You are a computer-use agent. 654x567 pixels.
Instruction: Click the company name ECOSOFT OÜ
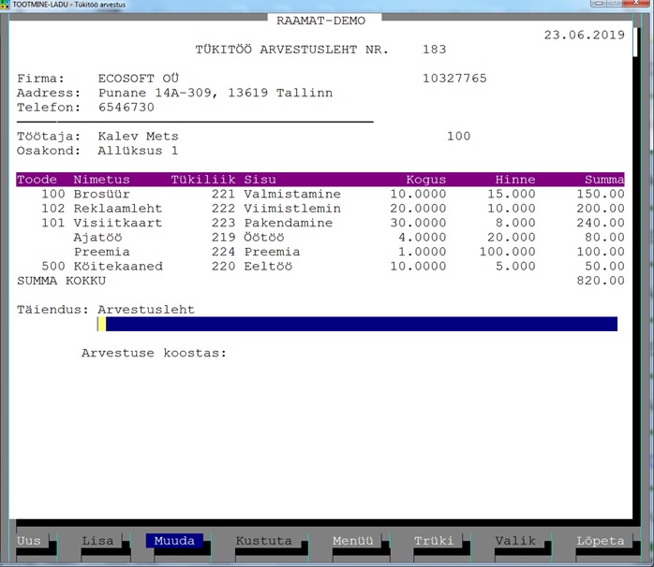point(138,79)
